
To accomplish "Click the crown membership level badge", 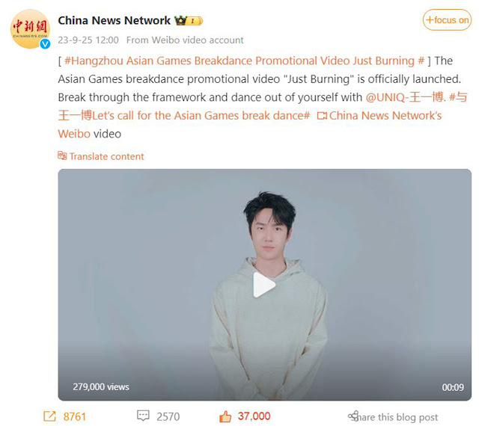I will pos(189,21).
